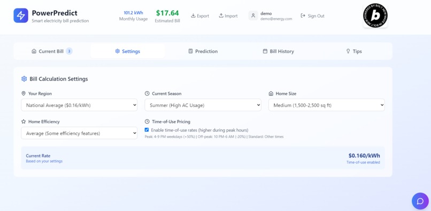The width and height of the screenshot is (431, 211).
Task: Click the Sign Out text
Action: click(316, 16)
